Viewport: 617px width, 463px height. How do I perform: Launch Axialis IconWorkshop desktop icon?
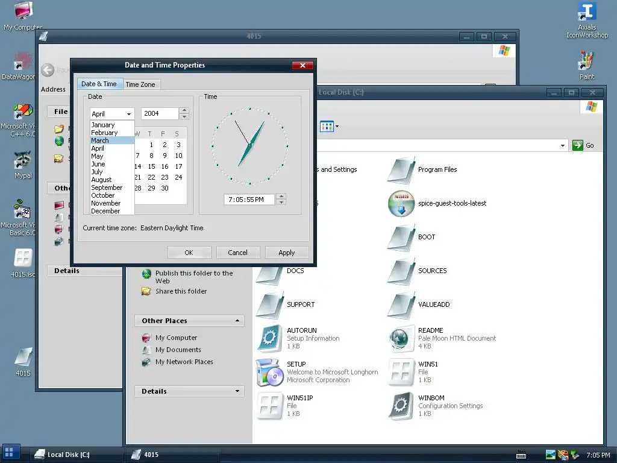587,20
